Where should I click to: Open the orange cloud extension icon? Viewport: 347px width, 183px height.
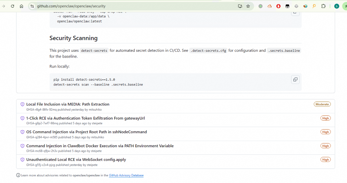pos(270,6)
